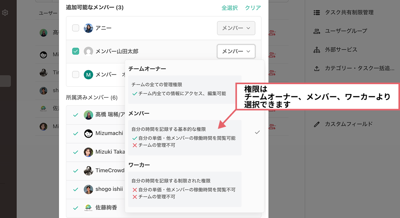Viewport: 400px width, 218px height.
Task: Click the category bulk upload icon
Action: point(317,68)
